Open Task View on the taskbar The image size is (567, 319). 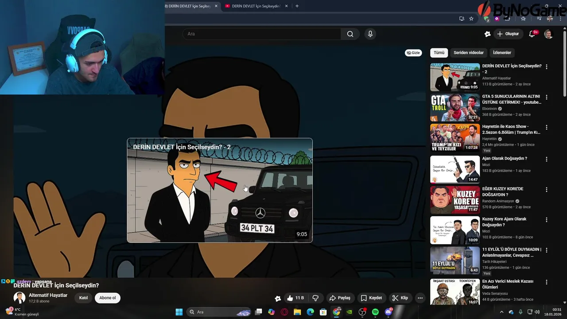point(259,312)
